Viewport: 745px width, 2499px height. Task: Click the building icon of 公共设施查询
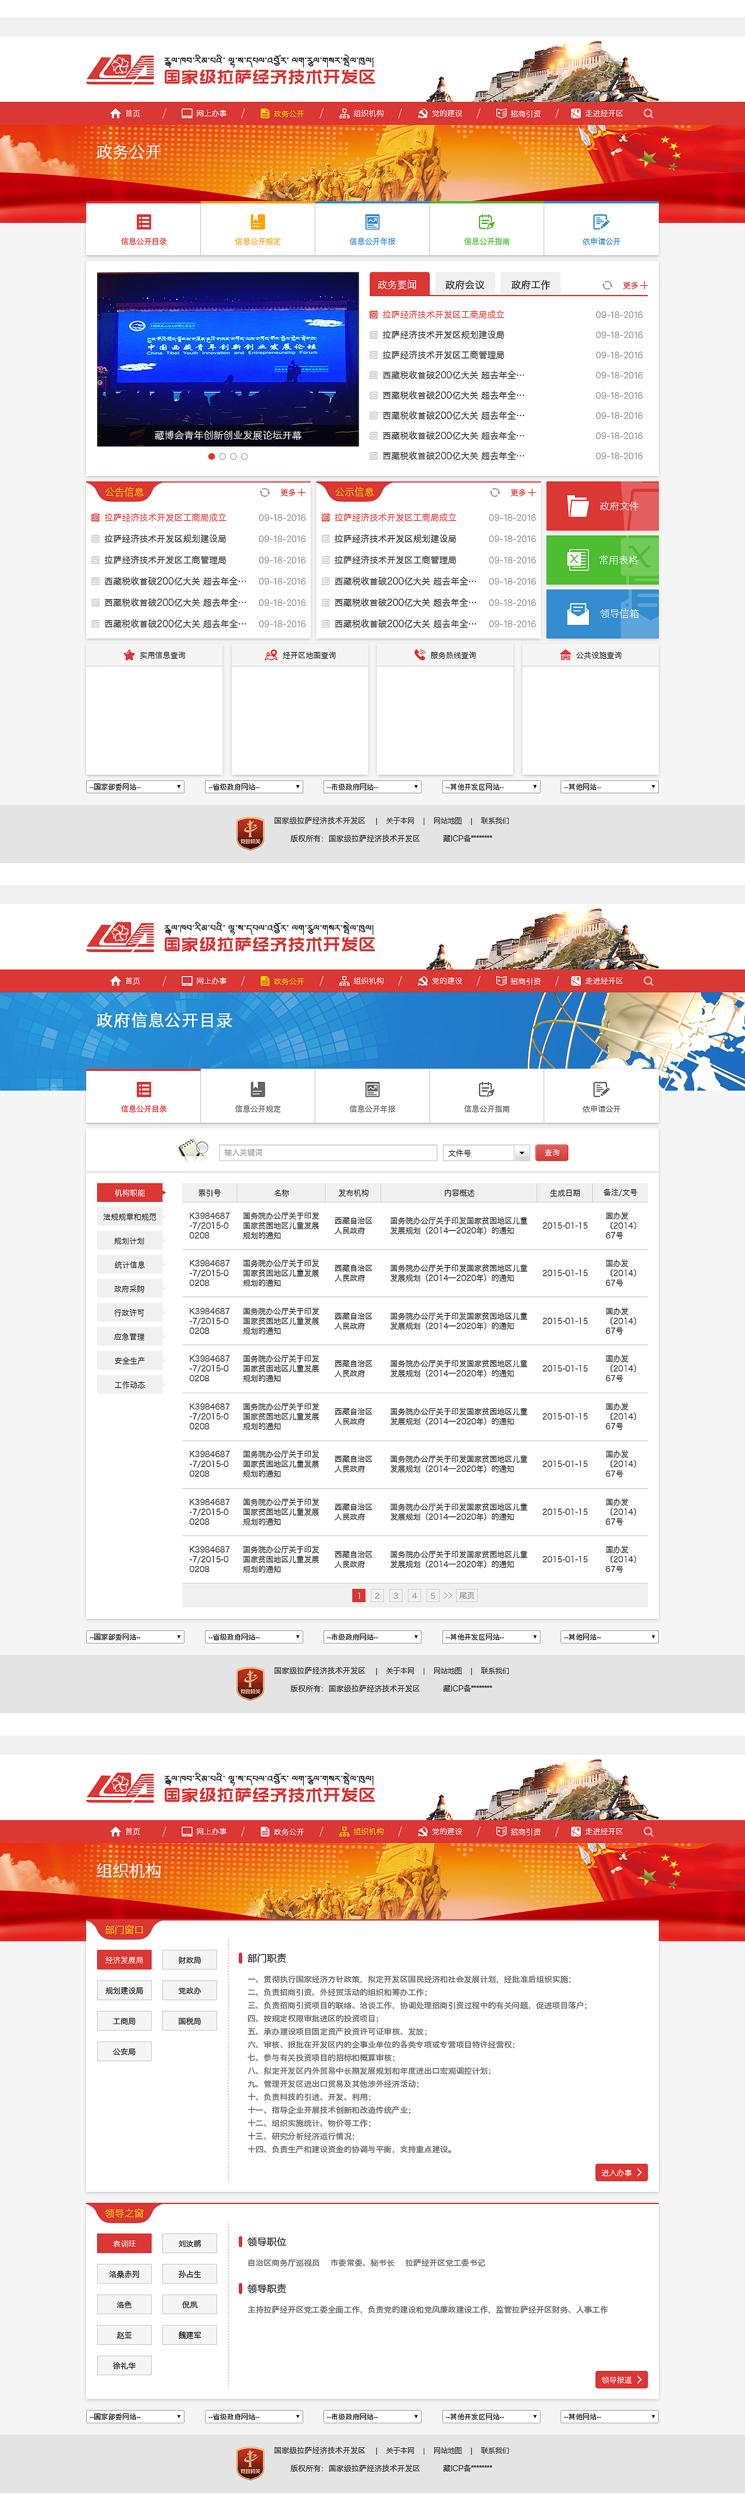(566, 655)
